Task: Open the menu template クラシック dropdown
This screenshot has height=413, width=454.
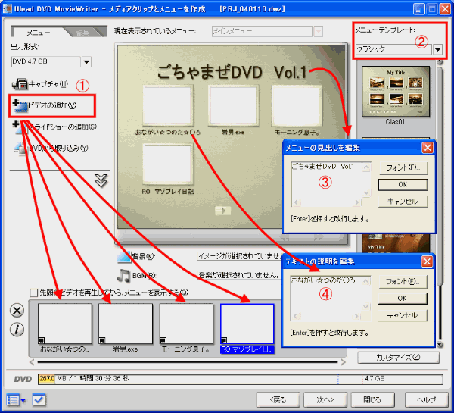Action: coord(437,48)
